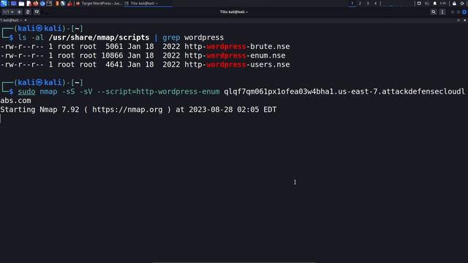The height and width of the screenshot is (263, 468).
Task: Click the Burp Suite launcher icon
Action: [57, 4]
